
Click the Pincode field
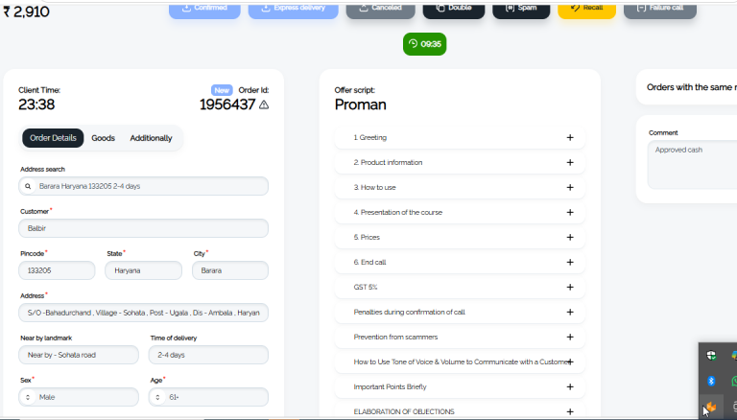[57, 270]
